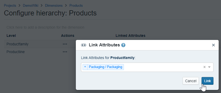The height and width of the screenshot is (93, 221).
Task: Close the Link Attributes dialog
Action: 213,45
